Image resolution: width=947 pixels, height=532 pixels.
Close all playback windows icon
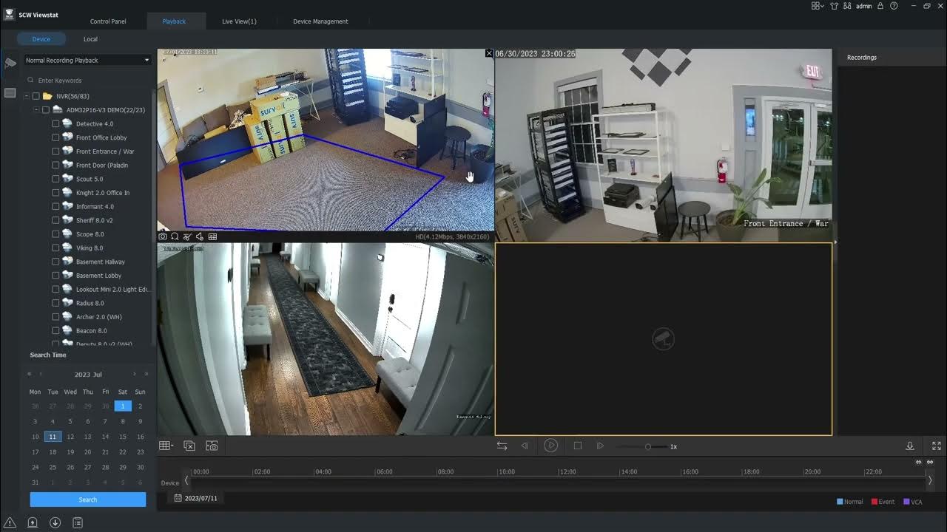coord(189,446)
